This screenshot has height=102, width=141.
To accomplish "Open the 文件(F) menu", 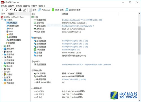I will (4, 6).
